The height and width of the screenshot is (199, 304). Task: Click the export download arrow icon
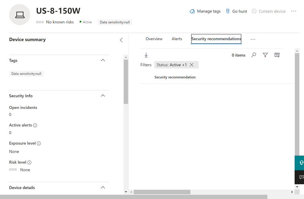click(x=146, y=55)
